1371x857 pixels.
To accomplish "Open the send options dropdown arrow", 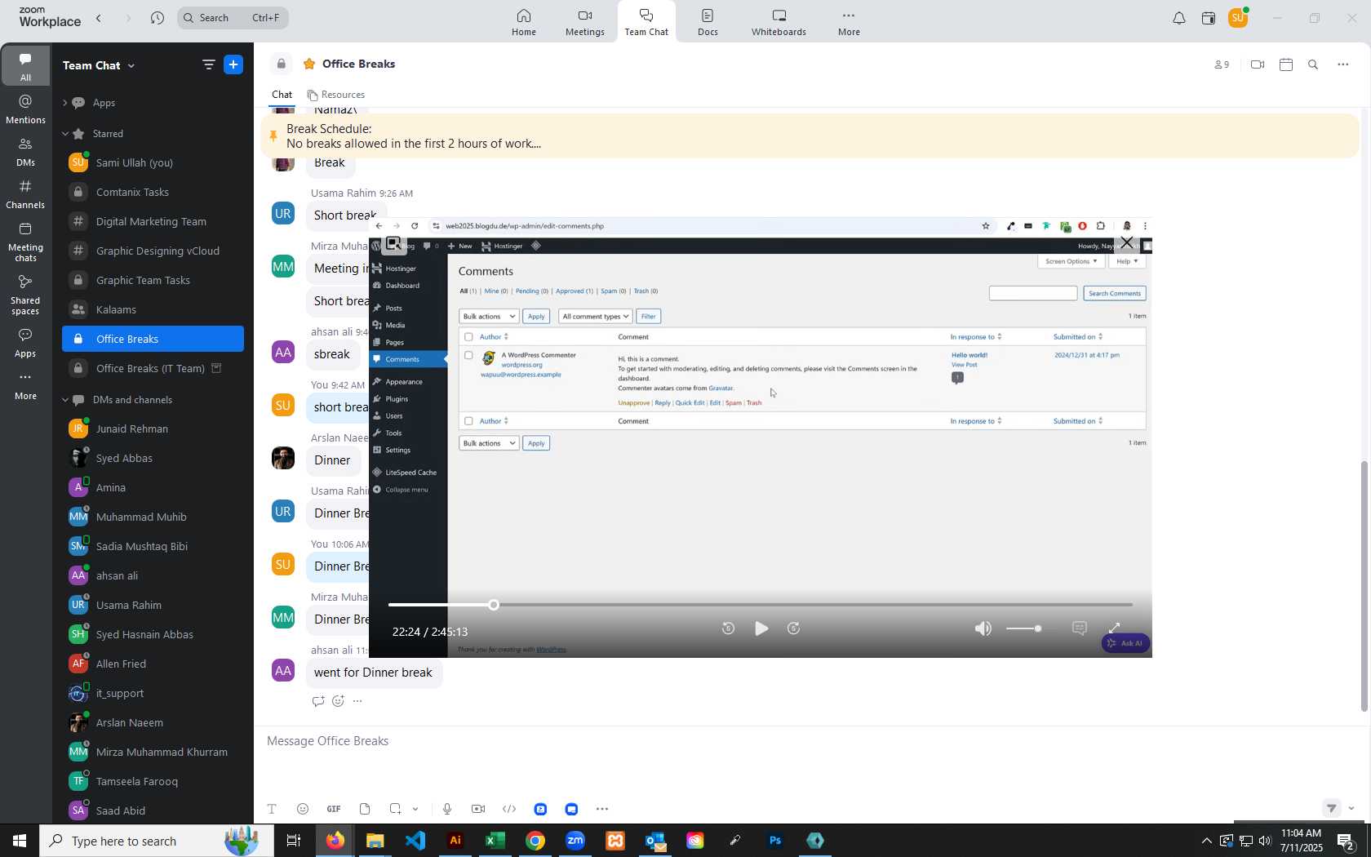I will point(1352,809).
